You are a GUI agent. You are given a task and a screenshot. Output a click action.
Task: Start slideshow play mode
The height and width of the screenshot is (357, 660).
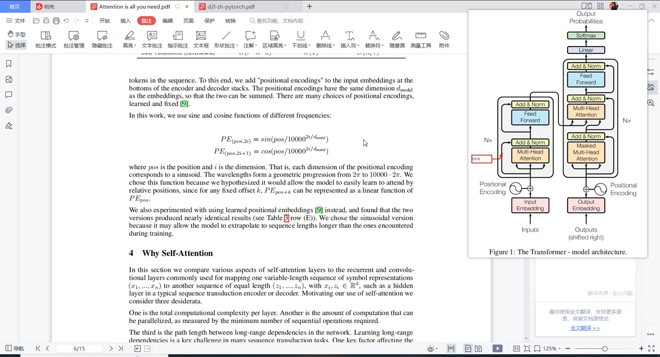(x=497, y=349)
